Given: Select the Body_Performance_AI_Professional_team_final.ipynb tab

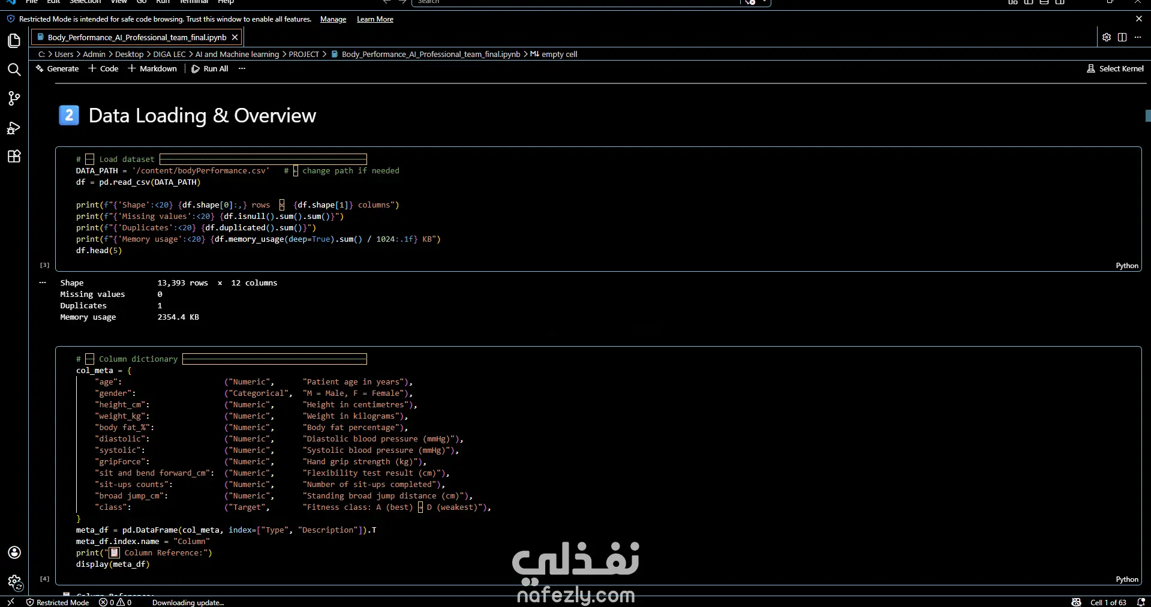Looking at the screenshot, I should (x=137, y=37).
